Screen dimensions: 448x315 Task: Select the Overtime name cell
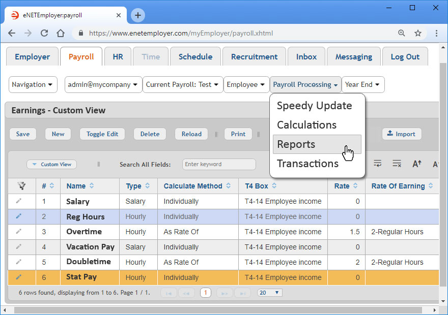[90, 232]
